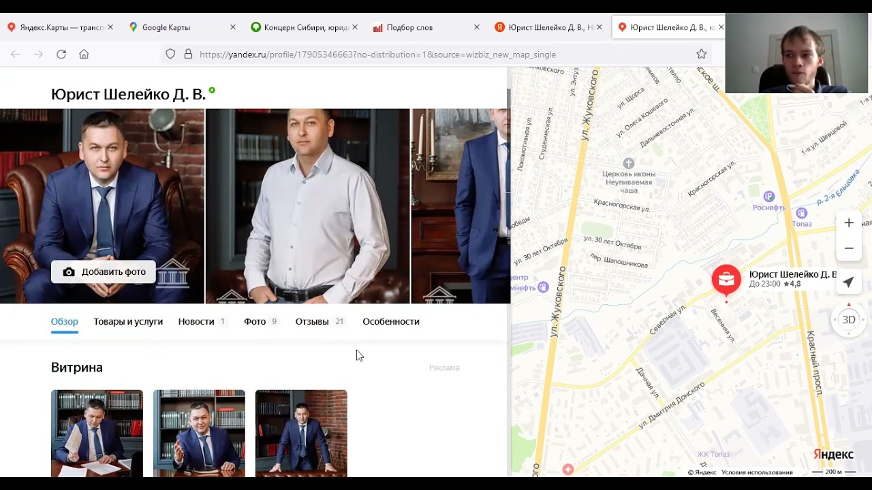The width and height of the screenshot is (872, 490).
Task: Switch to the Подбор слов tab
Action: coord(425,27)
